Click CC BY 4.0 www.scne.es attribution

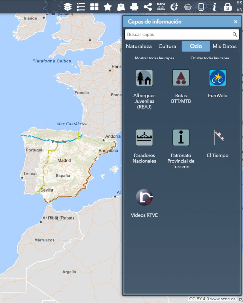(212, 299)
